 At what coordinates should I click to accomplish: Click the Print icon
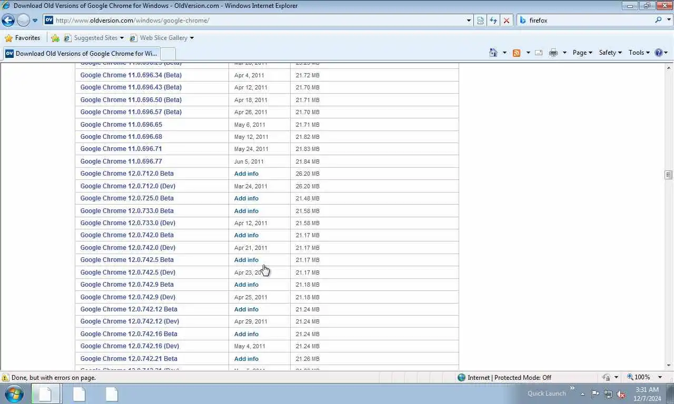(x=553, y=53)
